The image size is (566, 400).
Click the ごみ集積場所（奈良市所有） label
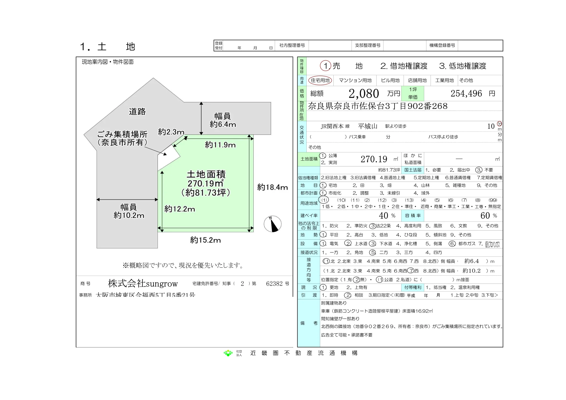click(x=123, y=138)
